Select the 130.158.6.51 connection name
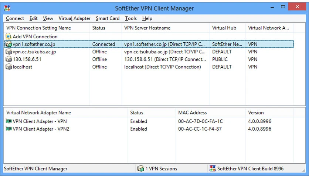Image resolution: width=309 pixels, height=178 pixels. point(27,59)
